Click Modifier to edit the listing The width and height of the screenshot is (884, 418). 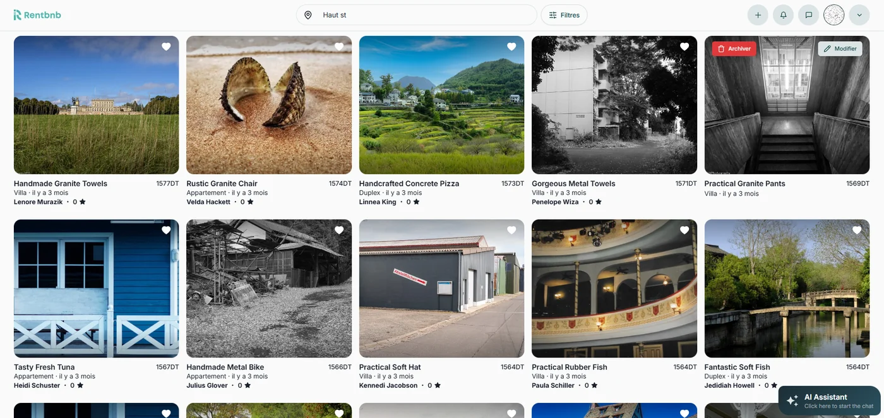840,49
